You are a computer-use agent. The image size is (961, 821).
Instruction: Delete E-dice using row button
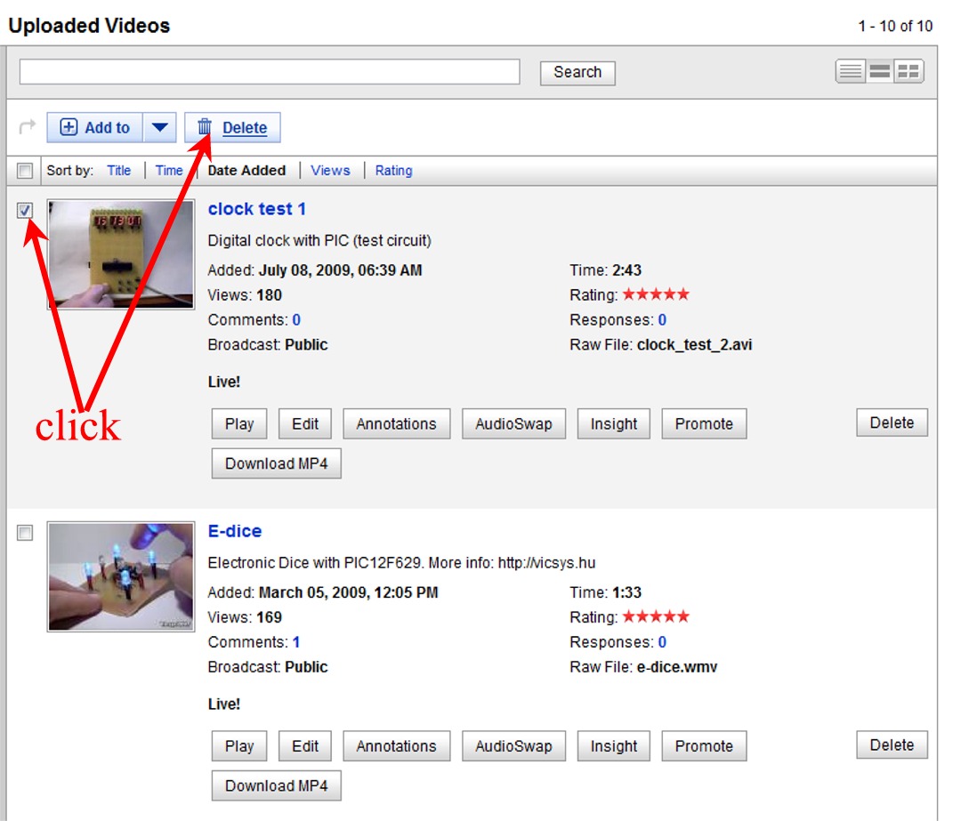click(892, 745)
